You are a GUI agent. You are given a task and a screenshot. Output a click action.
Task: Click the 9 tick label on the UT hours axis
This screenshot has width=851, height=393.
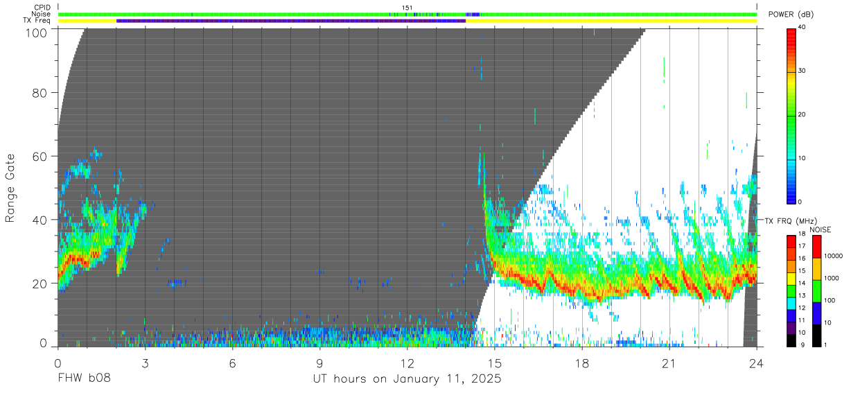[319, 363]
